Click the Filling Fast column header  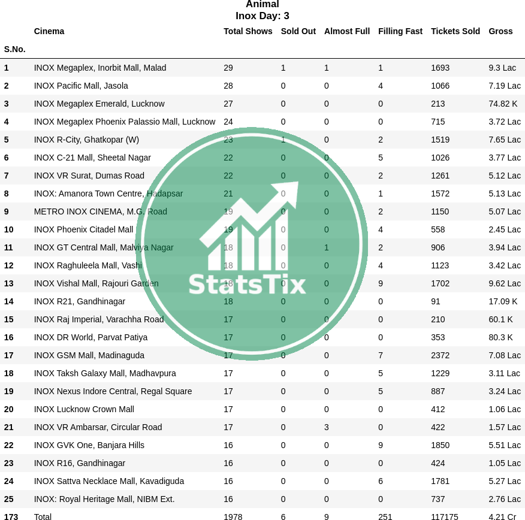(400, 31)
